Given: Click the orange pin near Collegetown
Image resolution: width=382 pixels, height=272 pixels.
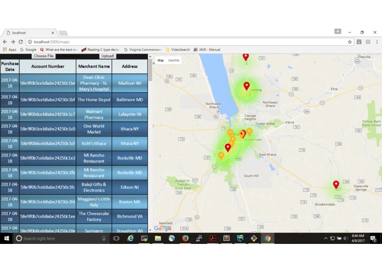Looking at the screenshot, I should 249,132.
